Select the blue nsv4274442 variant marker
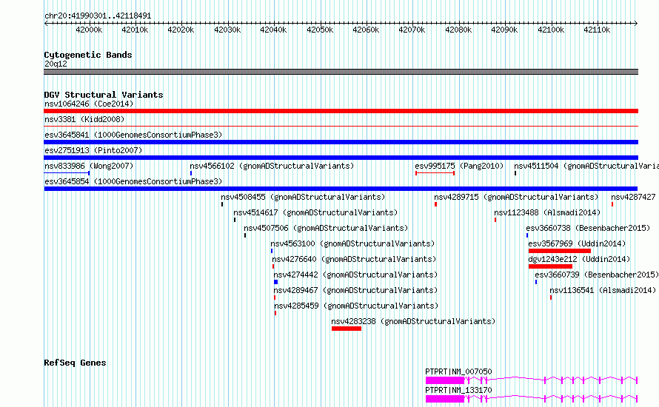The width and height of the screenshot is (659, 407). coord(275,282)
